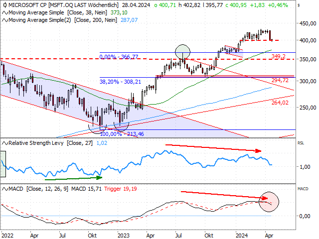This screenshot has height=239, width=319.
Task: Click the Jul label left of Okt 2023
Action: 178,236
